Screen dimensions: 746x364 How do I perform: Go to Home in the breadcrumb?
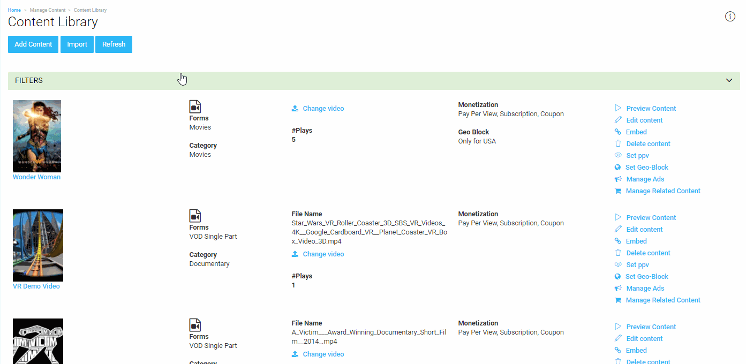[14, 10]
